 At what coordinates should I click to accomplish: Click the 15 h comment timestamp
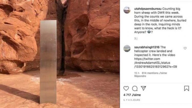coord(137,73)
